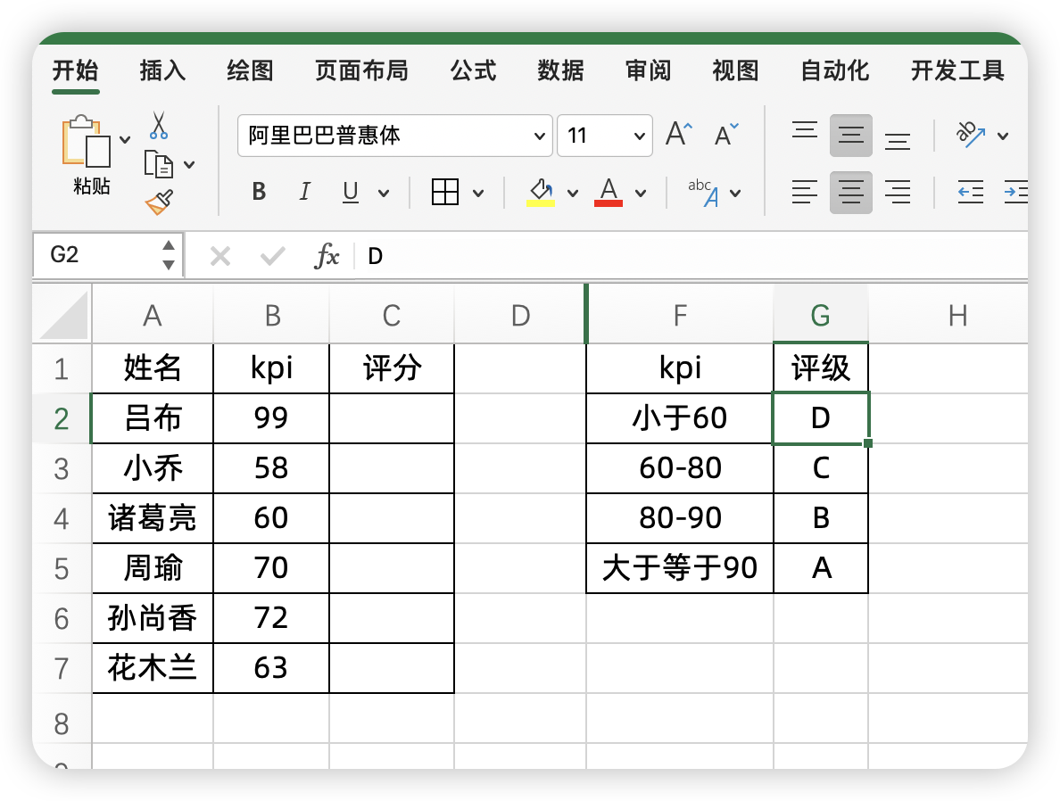Open font color dropdown arrow
The image size is (1060, 801).
pyautogui.click(x=641, y=194)
